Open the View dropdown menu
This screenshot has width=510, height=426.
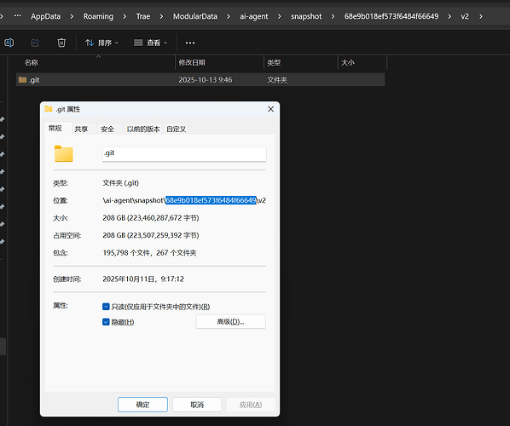tap(151, 43)
